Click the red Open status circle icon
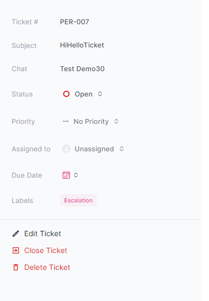Viewport: 209px width, 301px height. pyautogui.click(x=66, y=94)
